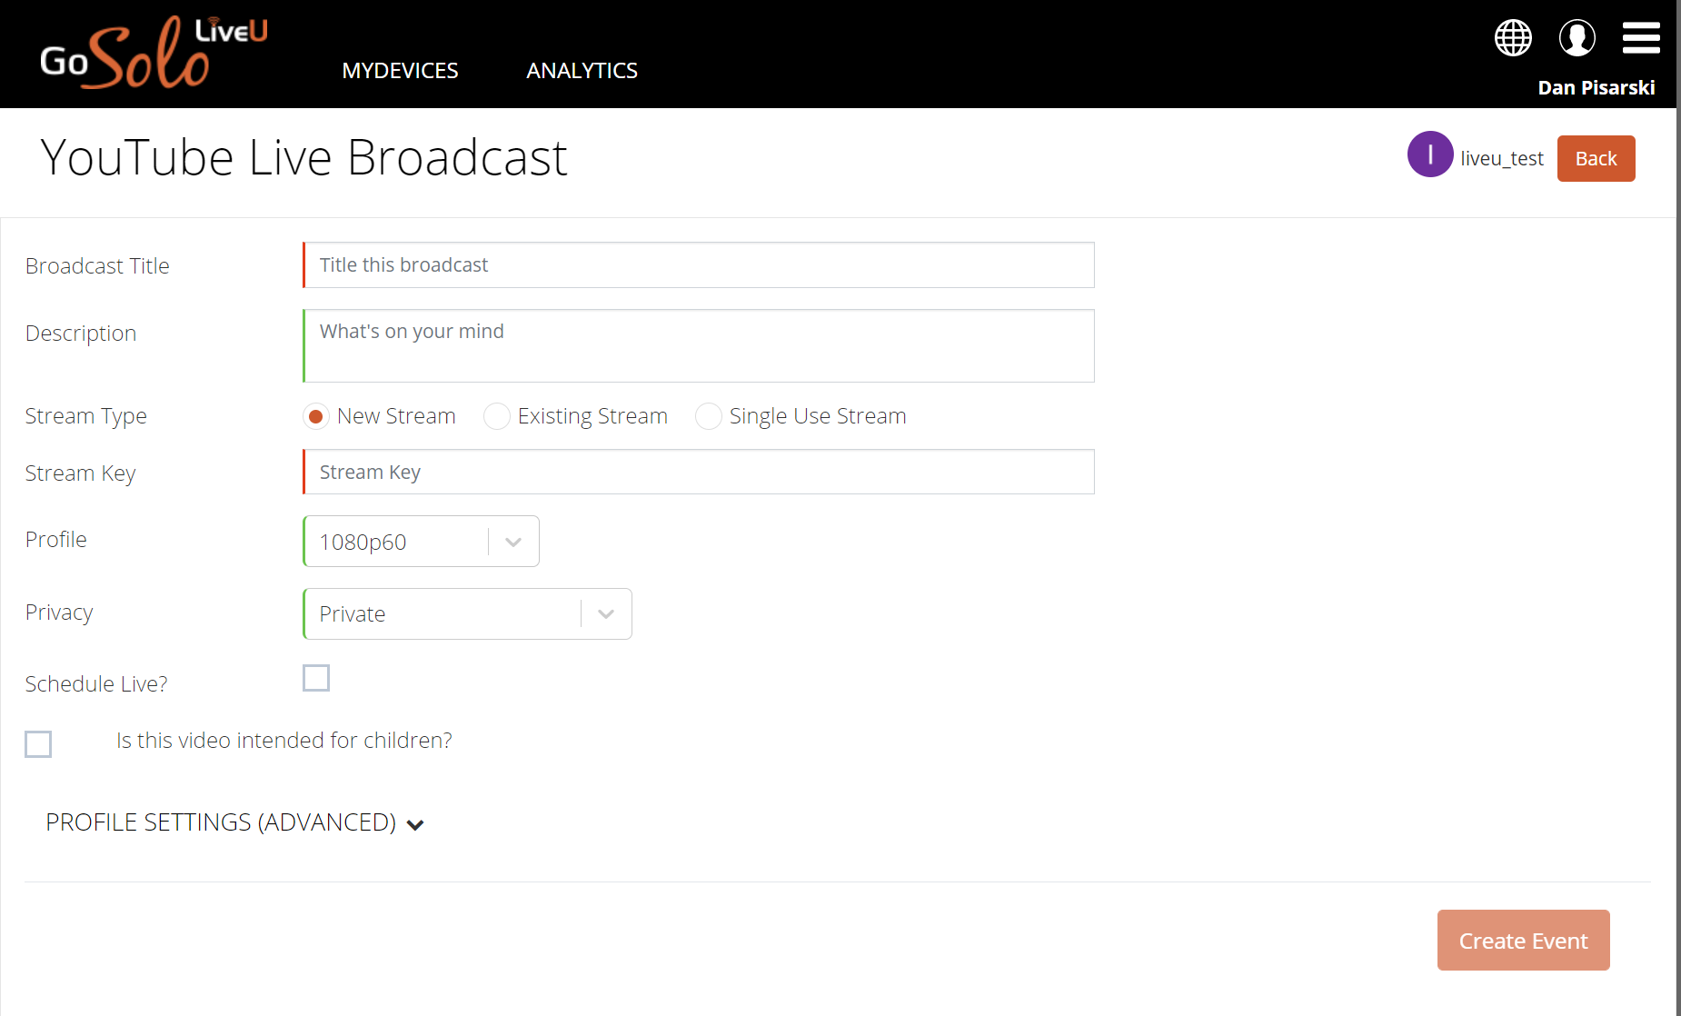Open the ANALYTICS menu item

[582, 70]
